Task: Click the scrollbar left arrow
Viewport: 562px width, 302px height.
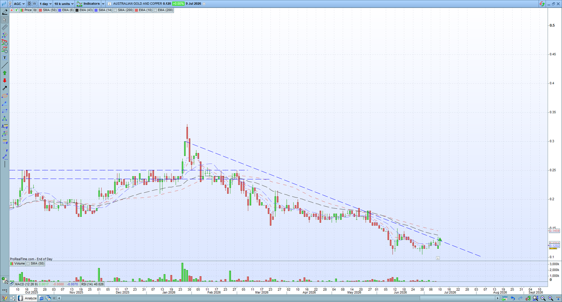Action: pyautogui.click(x=59, y=298)
